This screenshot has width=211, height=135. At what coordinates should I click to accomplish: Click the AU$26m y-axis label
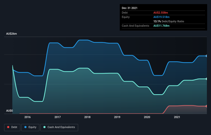pos(12,34)
